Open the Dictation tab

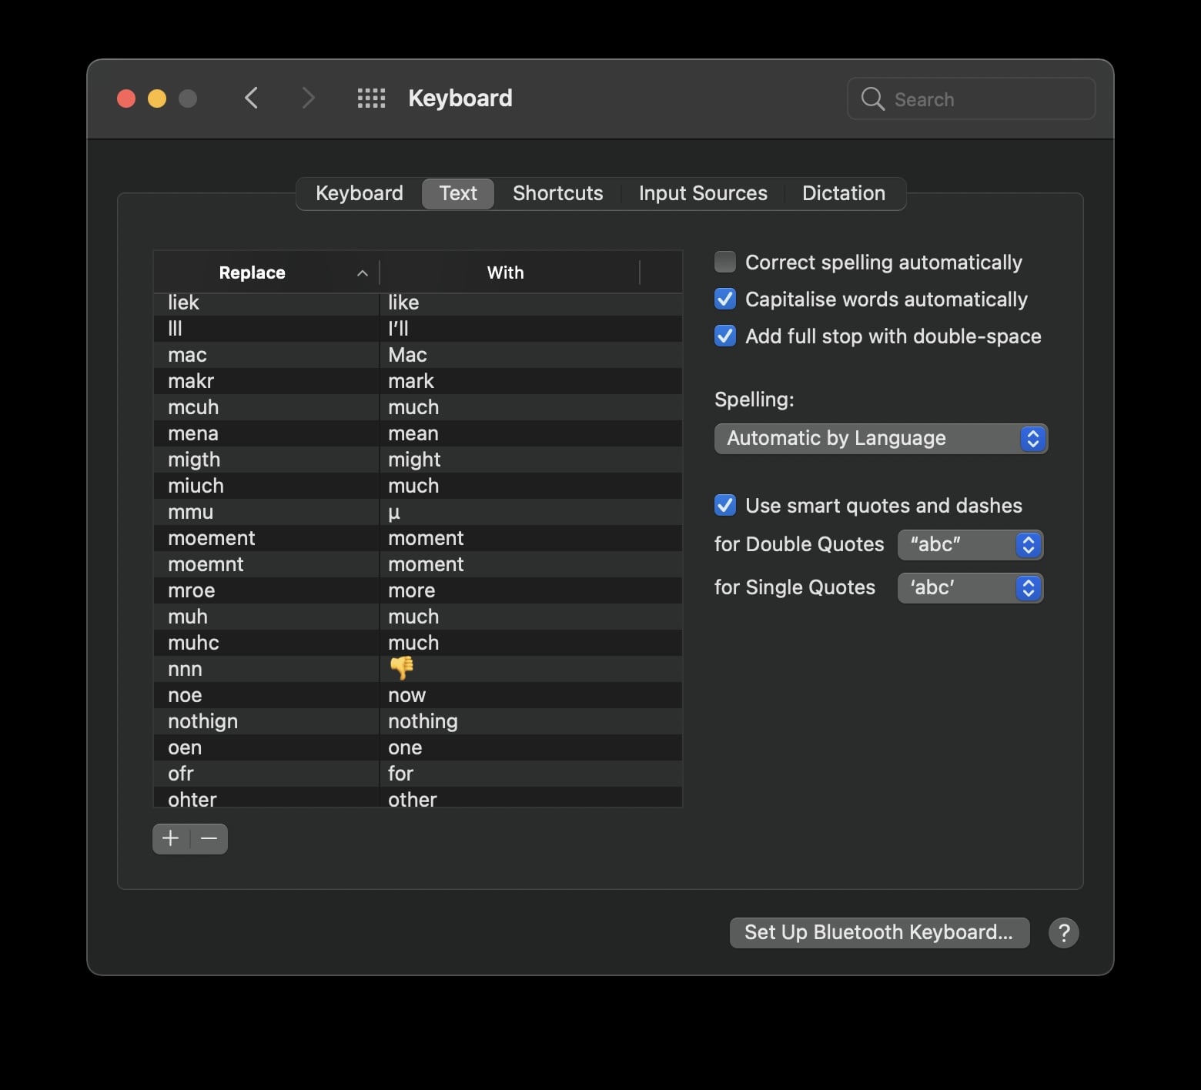843,193
